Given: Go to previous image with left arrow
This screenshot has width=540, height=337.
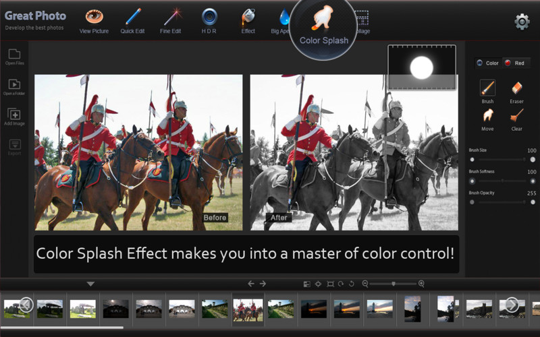Looking at the screenshot, I should point(251,284).
